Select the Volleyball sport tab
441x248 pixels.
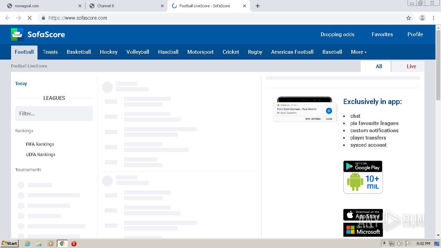[138, 52]
